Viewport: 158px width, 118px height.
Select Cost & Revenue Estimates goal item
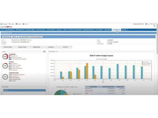coord(19,59)
